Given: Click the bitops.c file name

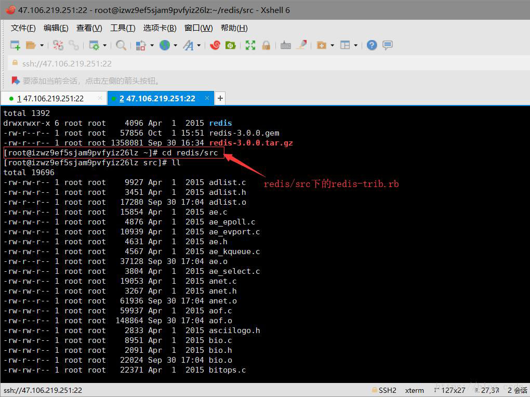Looking at the screenshot, I should [227, 370].
